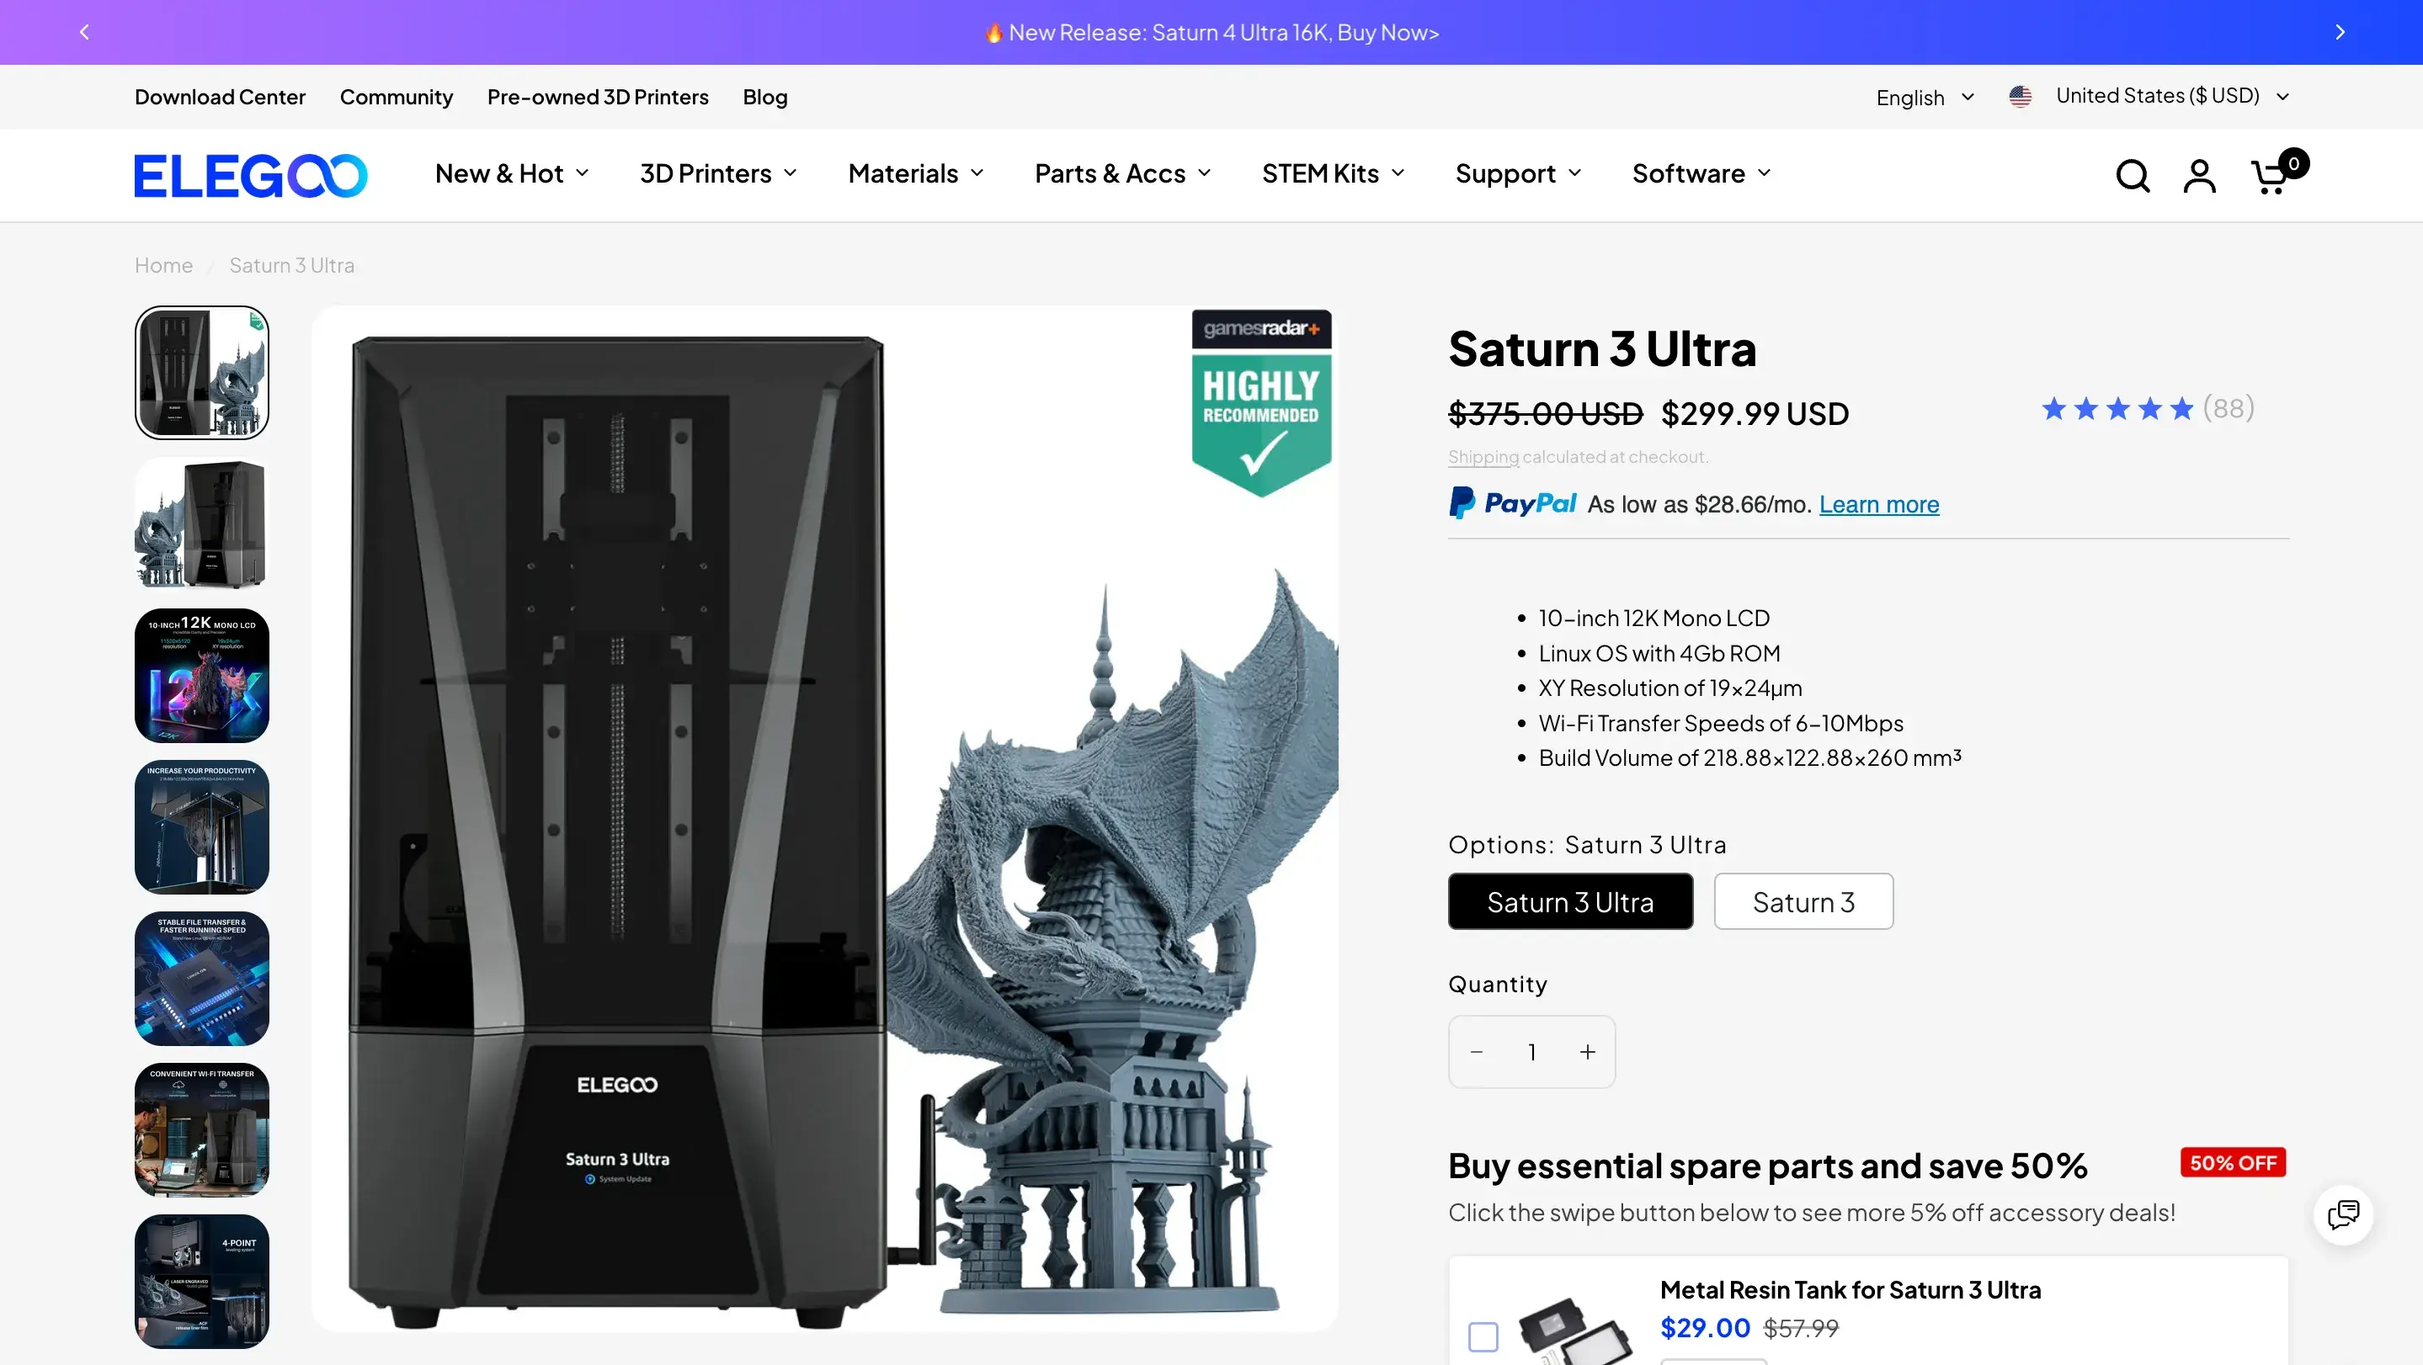Select the Saturn 3 option
The height and width of the screenshot is (1365, 2423).
(1803, 901)
